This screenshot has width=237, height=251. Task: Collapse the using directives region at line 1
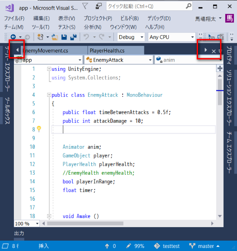49,69
